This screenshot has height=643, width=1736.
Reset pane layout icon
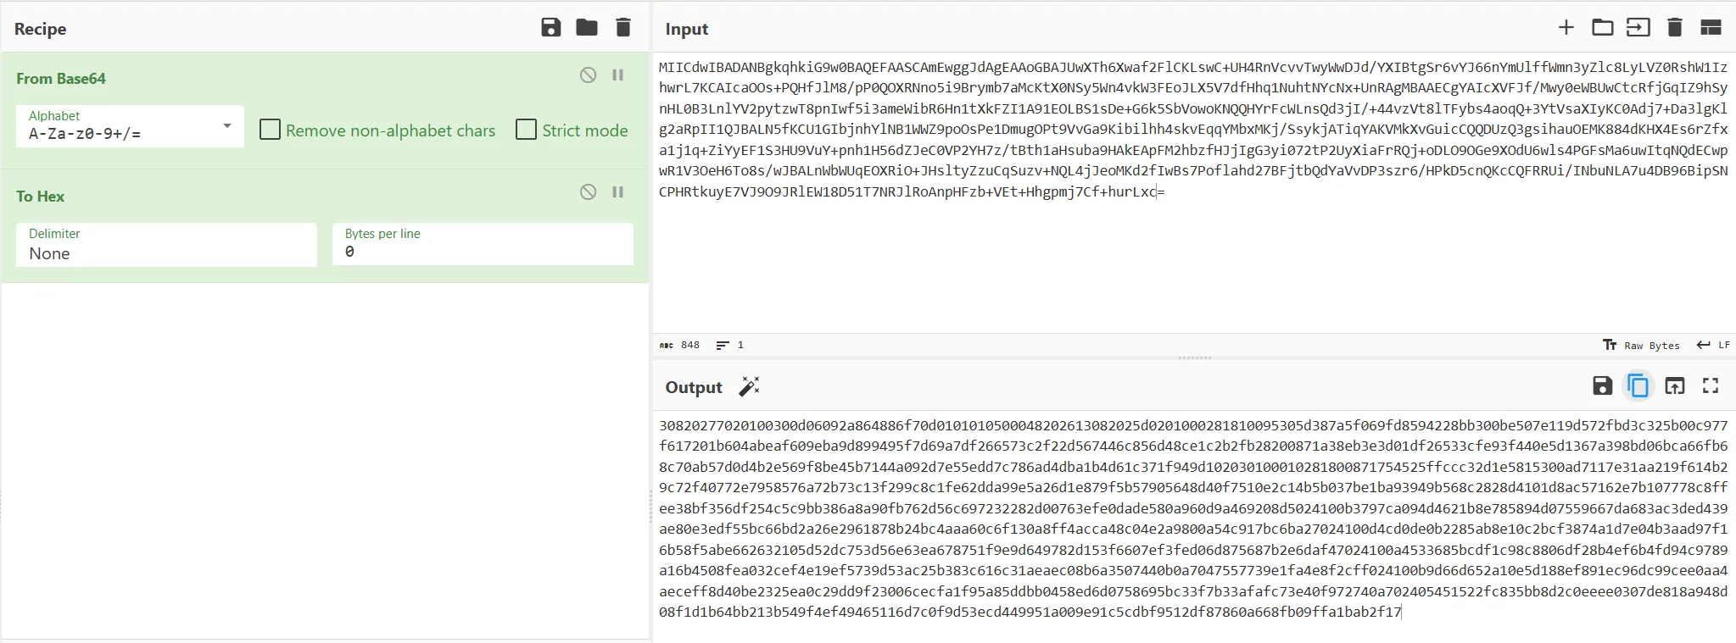pyautogui.click(x=1711, y=28)
